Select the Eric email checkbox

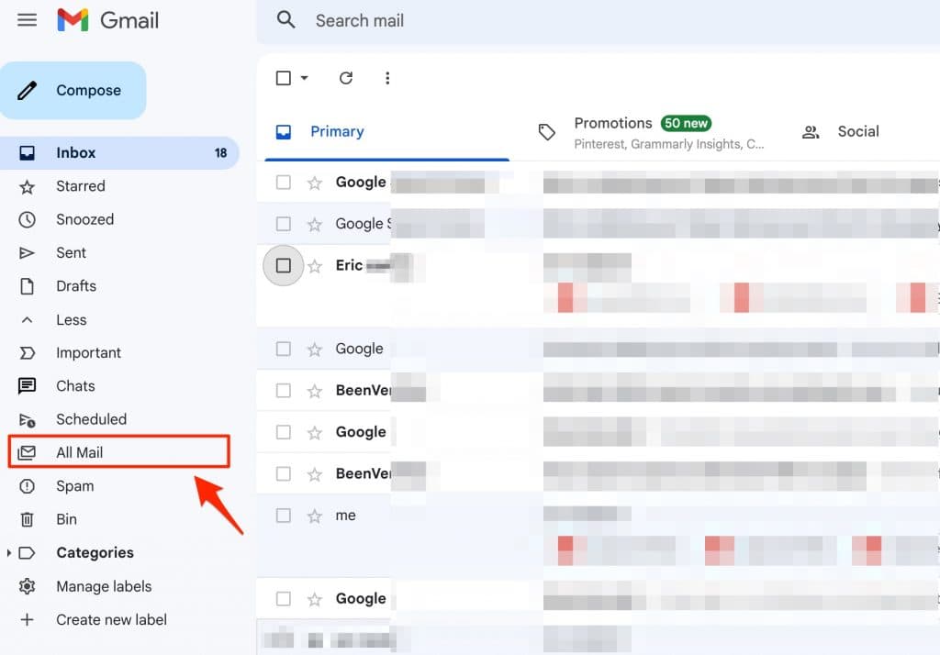(x=284, y=265)
